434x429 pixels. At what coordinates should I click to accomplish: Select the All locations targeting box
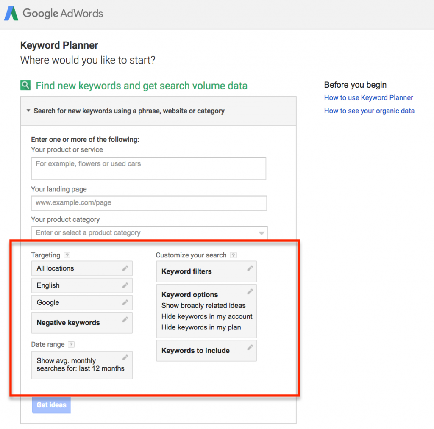tap(82, 268)
